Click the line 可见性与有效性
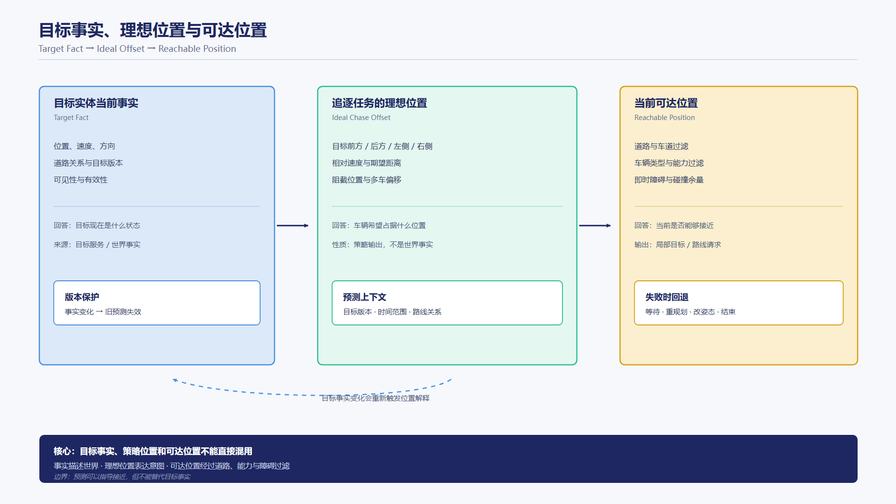Screen dimensions: 896x504 tap(81, 180)
